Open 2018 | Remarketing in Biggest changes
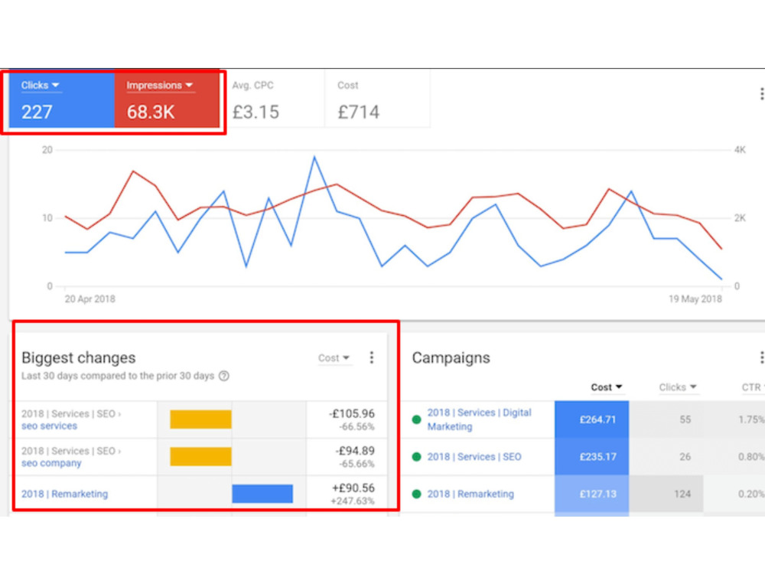Screen dimensions: 765x574 click(x=64, y=494)
